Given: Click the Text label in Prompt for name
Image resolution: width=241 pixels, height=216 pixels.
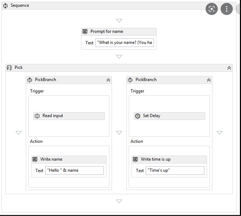Looking at the screenshot, I should click(89, 43).
